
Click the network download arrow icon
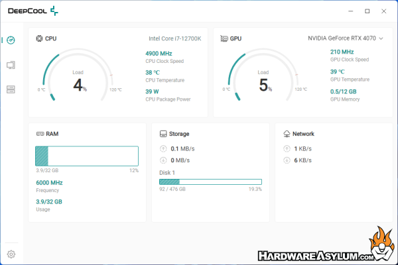tap(287, 160)
